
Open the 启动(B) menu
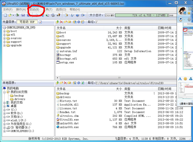tap(35, 10)
